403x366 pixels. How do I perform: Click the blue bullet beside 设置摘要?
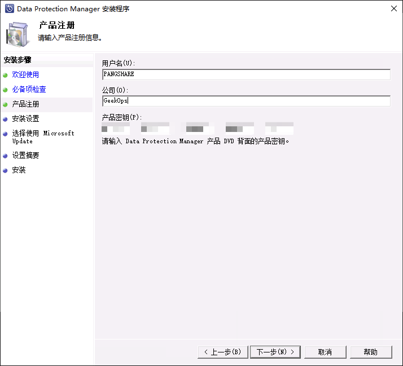point(5,156)
